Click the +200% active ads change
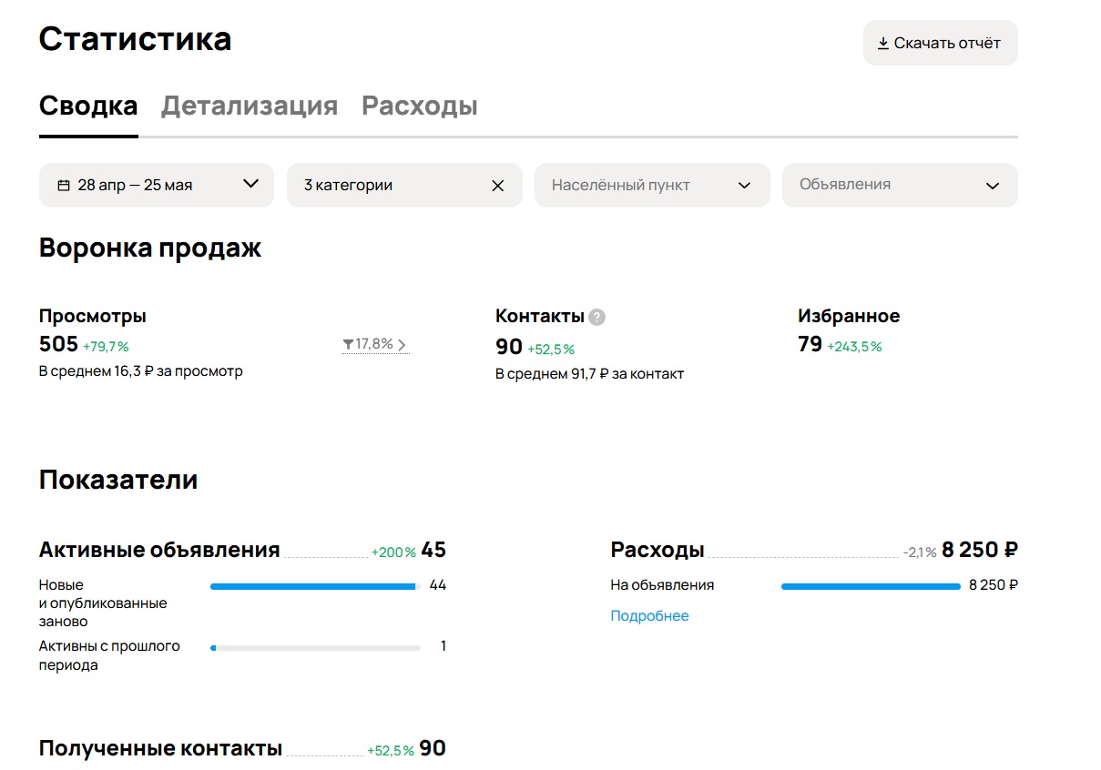The image size is (1101, 770). point(393,552)
